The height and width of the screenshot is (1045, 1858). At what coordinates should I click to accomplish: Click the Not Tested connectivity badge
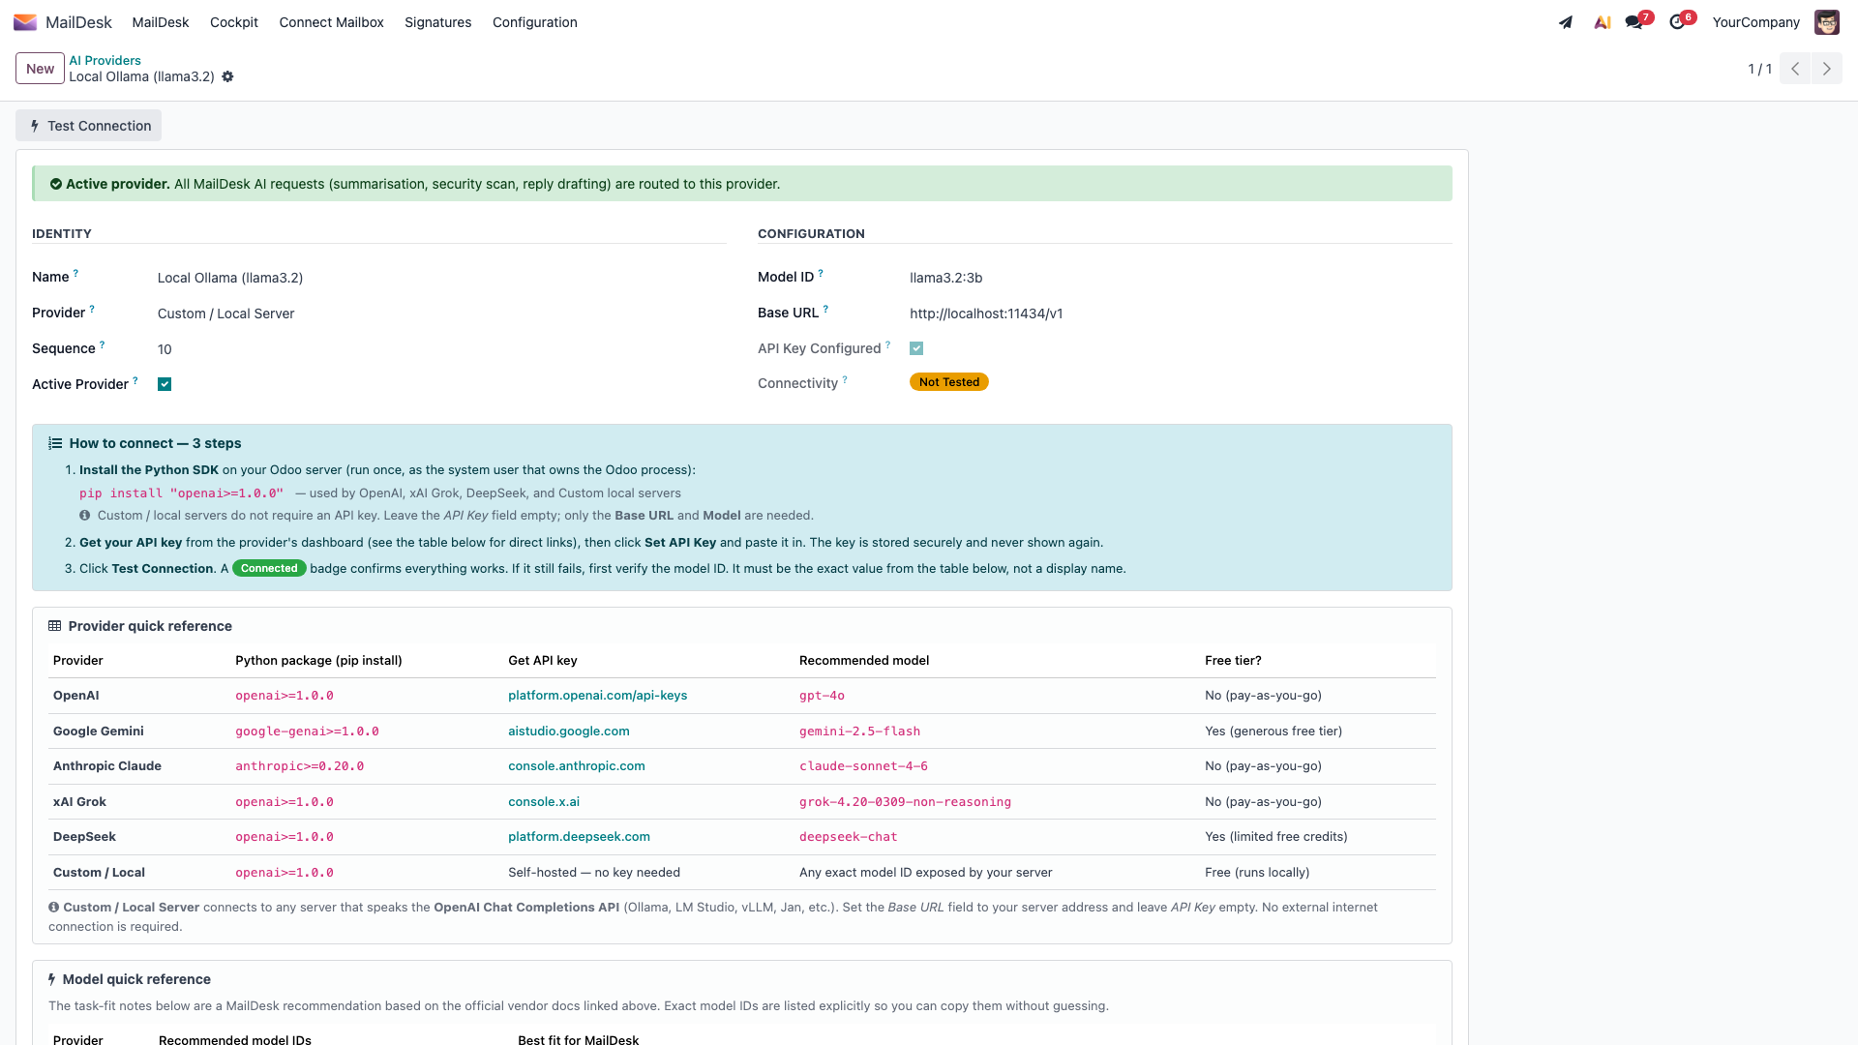coord(949,382)
